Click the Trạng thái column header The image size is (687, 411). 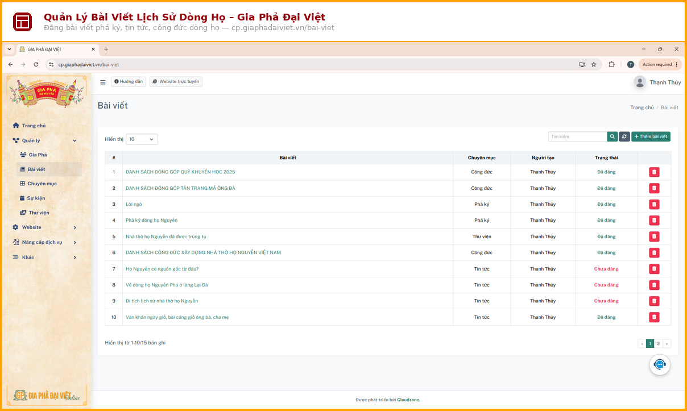click(x=606, y=157)
